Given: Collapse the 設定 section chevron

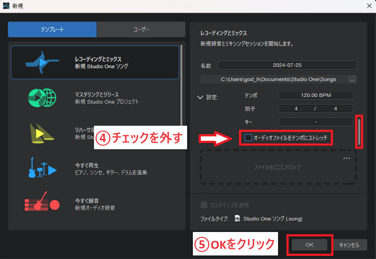Looking at the screenshot, I should point(200,97).
